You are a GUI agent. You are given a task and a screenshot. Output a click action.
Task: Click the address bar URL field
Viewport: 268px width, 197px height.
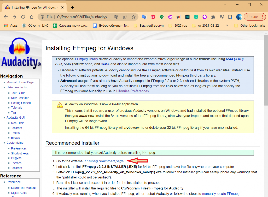83,17
